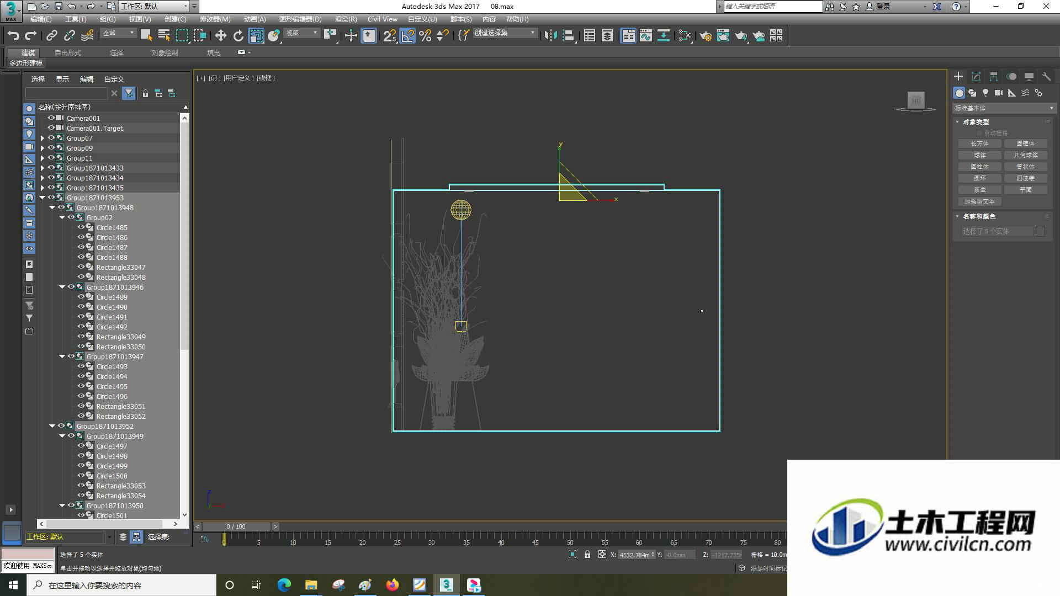Screen dimensions: 1060x596
Task: Open the Render Setup teapot icon
Action: click(705, 36)
